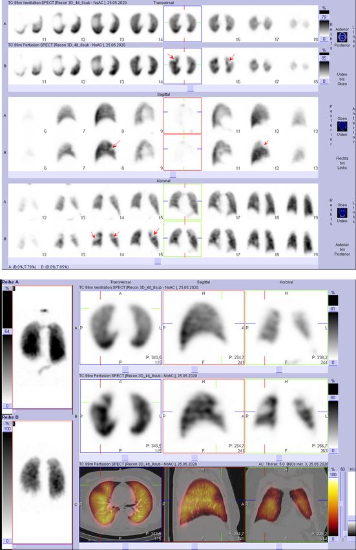Image resolution: width=356 pixels, height=550 pixels.
Task: Click the transversal Anterior/Posterior orientation icon
Action: (342, 37)
